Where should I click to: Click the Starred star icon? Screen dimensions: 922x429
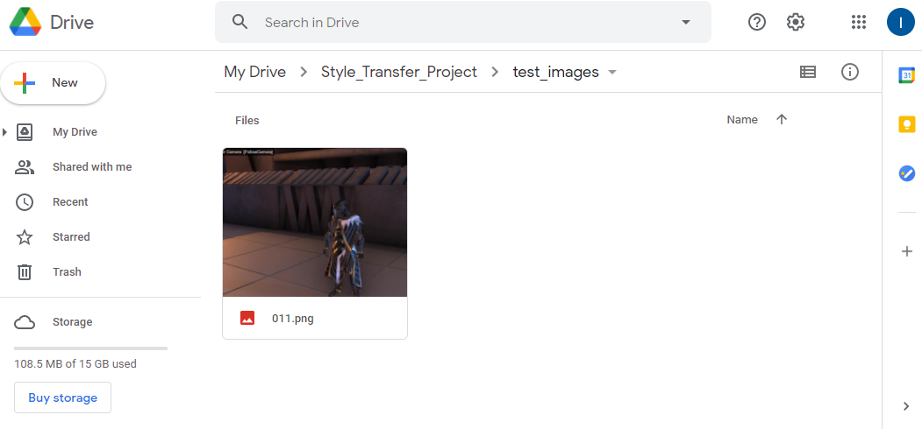pos(24,237)
